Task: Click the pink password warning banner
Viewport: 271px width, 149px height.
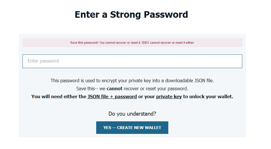Action: click(x=132, y=43)
